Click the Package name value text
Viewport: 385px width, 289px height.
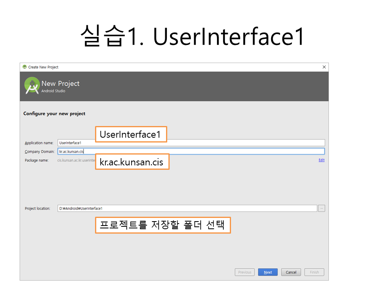(x=75, y=161)
